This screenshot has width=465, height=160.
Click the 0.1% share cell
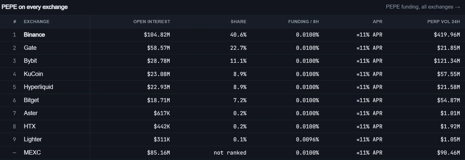point(240,139)
